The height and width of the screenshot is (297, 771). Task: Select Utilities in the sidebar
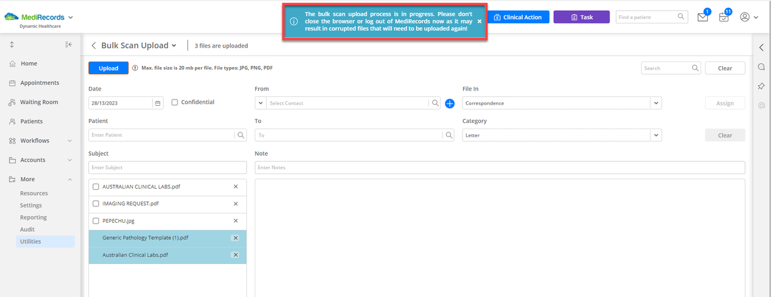tap(46, 241)
